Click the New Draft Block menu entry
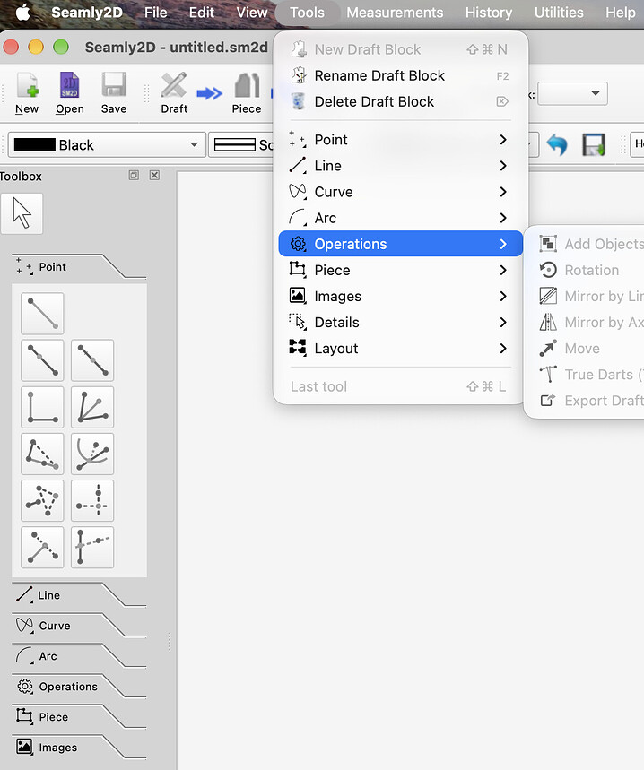Screen dimensions: 644x770 tap(400, 49)
